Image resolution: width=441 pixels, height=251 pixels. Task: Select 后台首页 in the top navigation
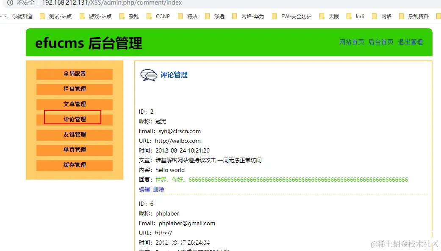coord(380,42)
